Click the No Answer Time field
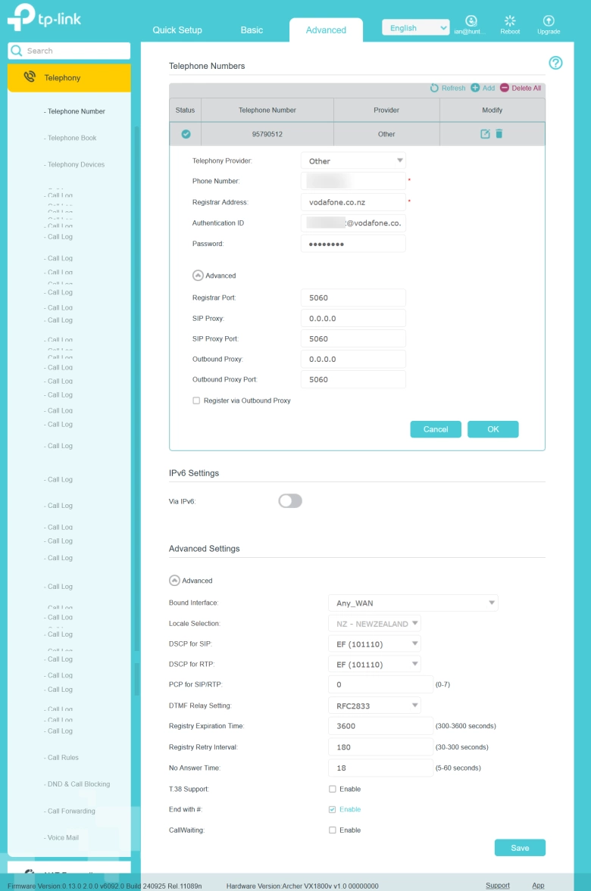Image resolution: width=591 pixels, height=891 pixels. [380, 768]
